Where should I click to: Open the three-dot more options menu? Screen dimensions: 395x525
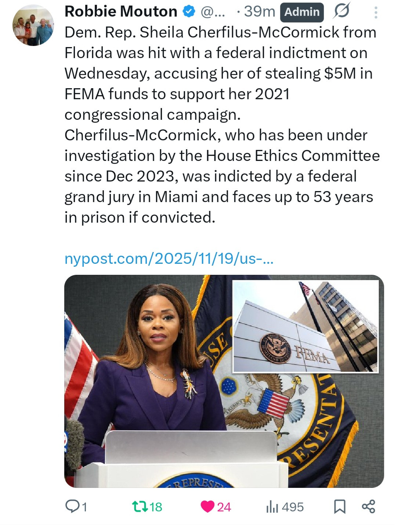376,12
